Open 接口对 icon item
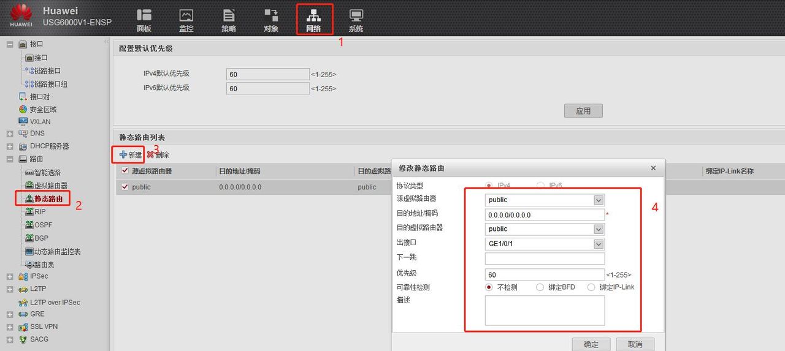This screenshot has height=351, width=785. pos(23,97)
